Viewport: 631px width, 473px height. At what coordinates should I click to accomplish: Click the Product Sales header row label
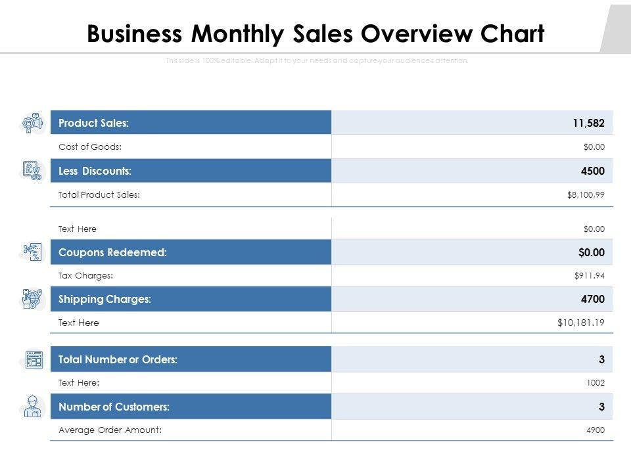coord(93,123)
